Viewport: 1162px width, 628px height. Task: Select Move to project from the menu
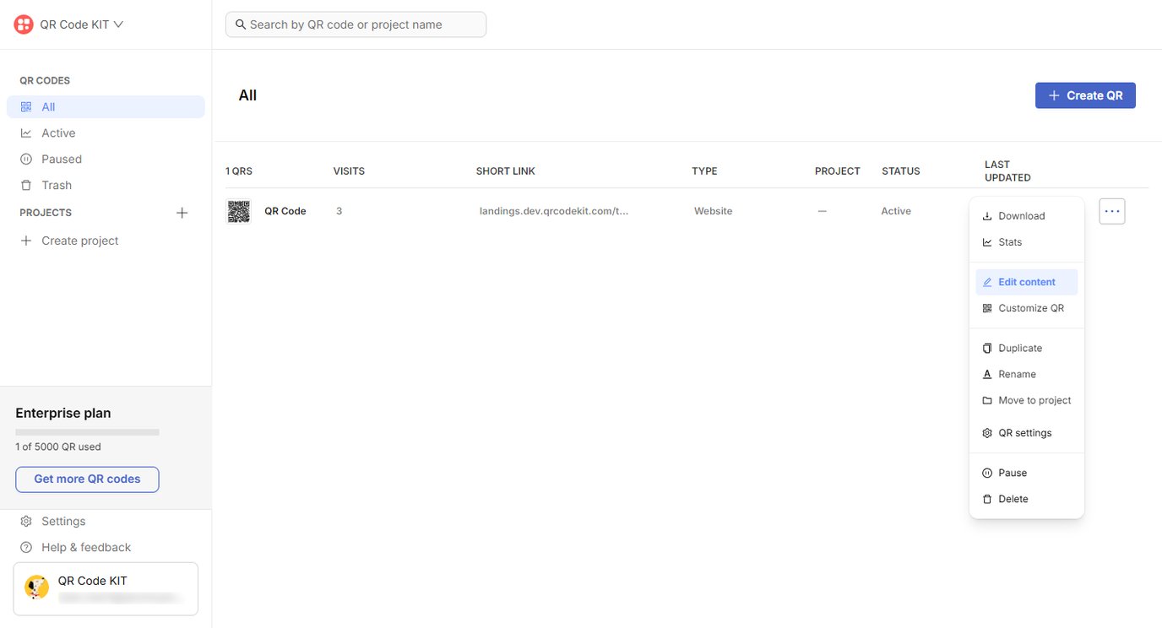click(x=1034, y=400)
